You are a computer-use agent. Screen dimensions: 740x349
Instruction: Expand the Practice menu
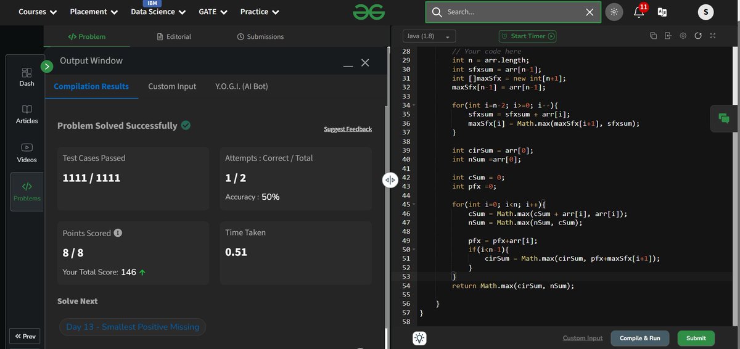(260, 12)
